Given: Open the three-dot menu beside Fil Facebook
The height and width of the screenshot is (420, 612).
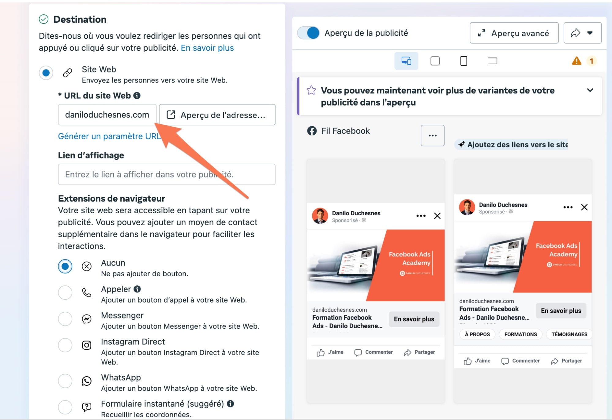Looking at the screenshot, I should [x=432, y=136].
